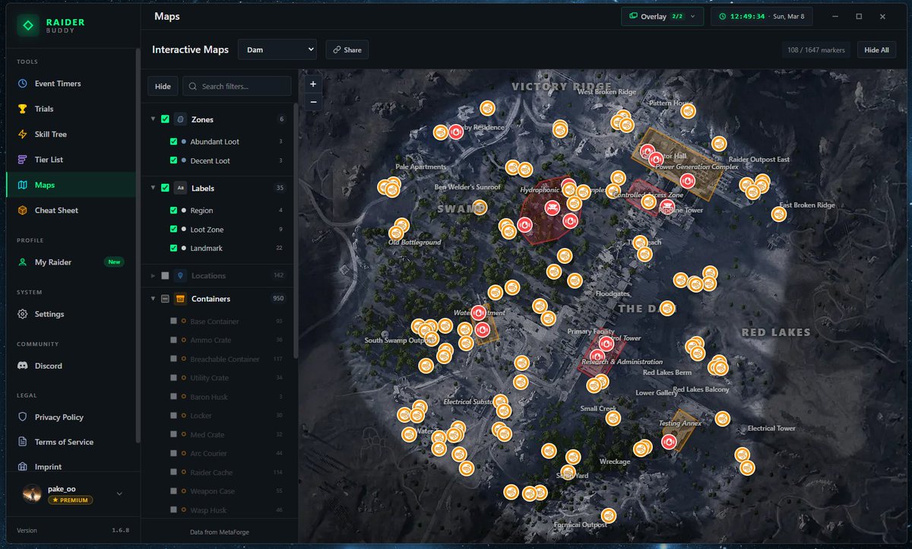Click 108 / 1647 markers counter
The height and width of the screenshot is (549, 912).
click(x=816, y=49)
